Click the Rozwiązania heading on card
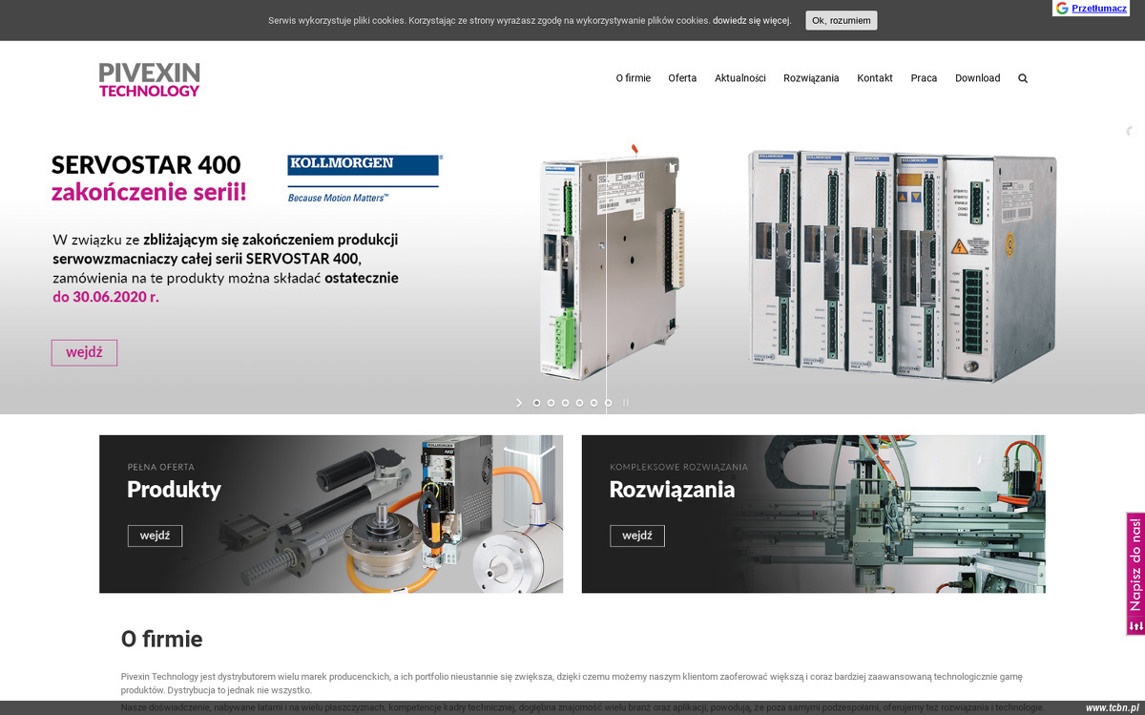This screenshot has height=715, width=1145. (673, 490)
